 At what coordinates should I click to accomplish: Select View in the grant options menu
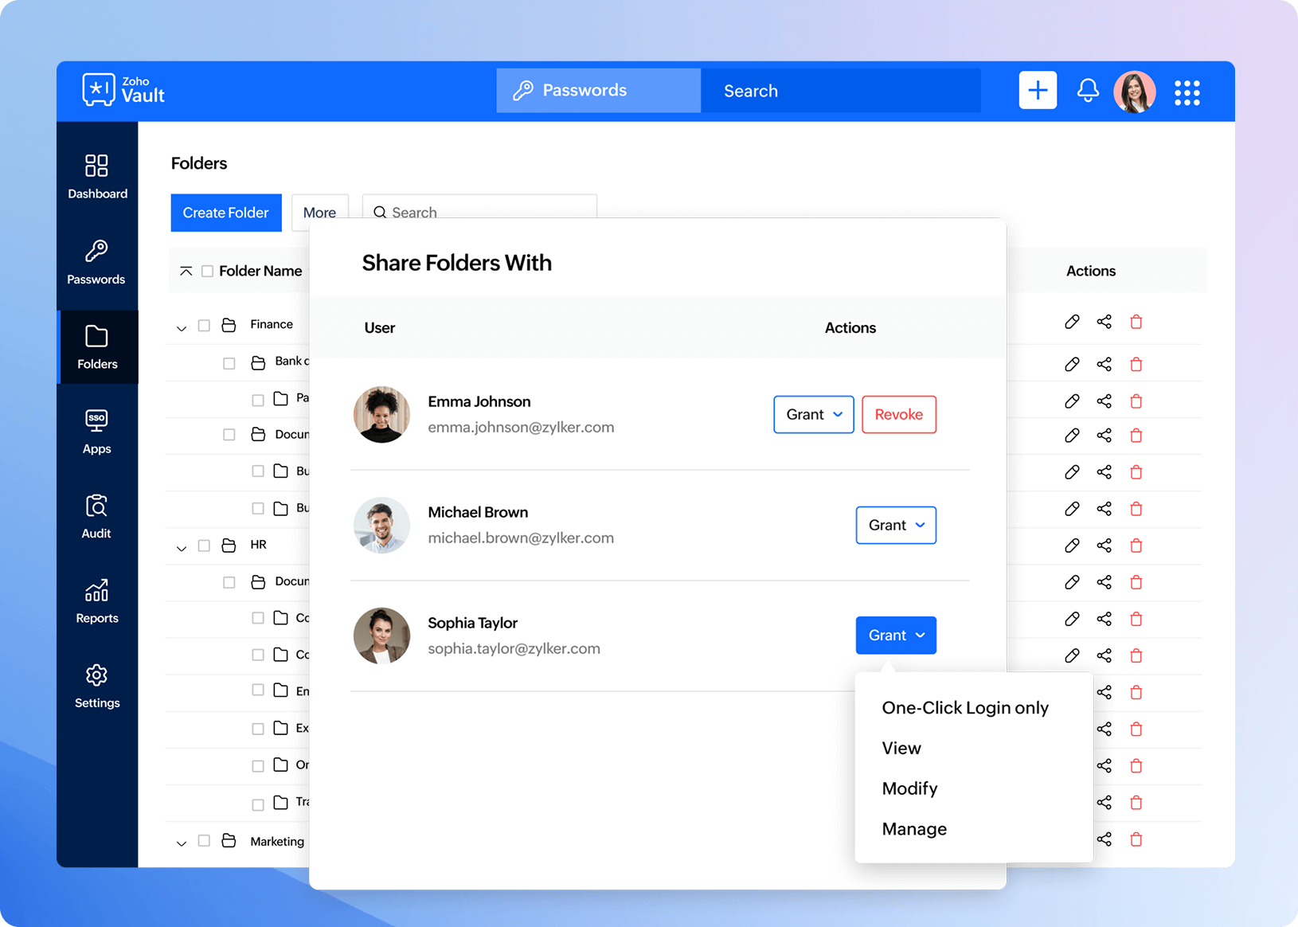click(x=901, y=748)
